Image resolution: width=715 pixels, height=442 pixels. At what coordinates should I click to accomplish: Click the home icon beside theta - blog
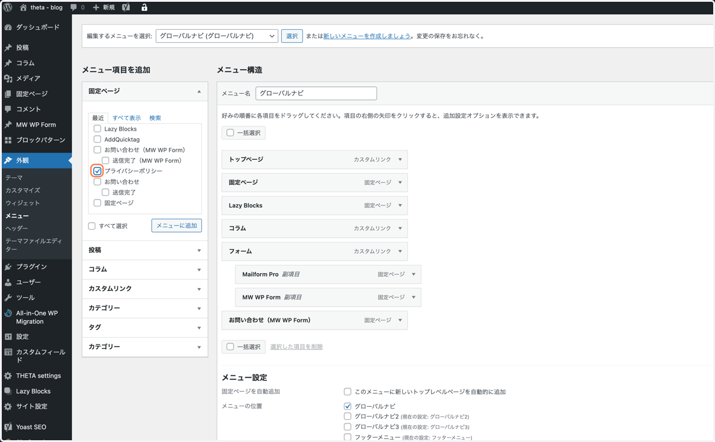[x=23, y=7]
